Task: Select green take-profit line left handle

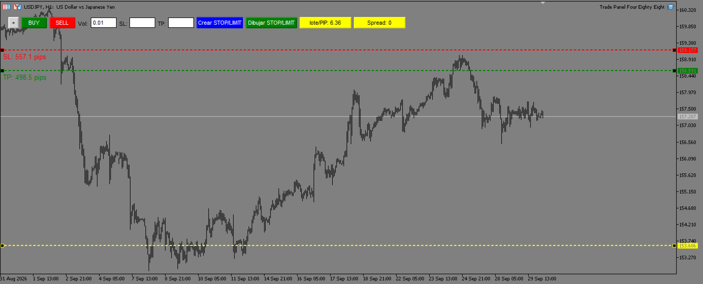Action: (2, 70)
